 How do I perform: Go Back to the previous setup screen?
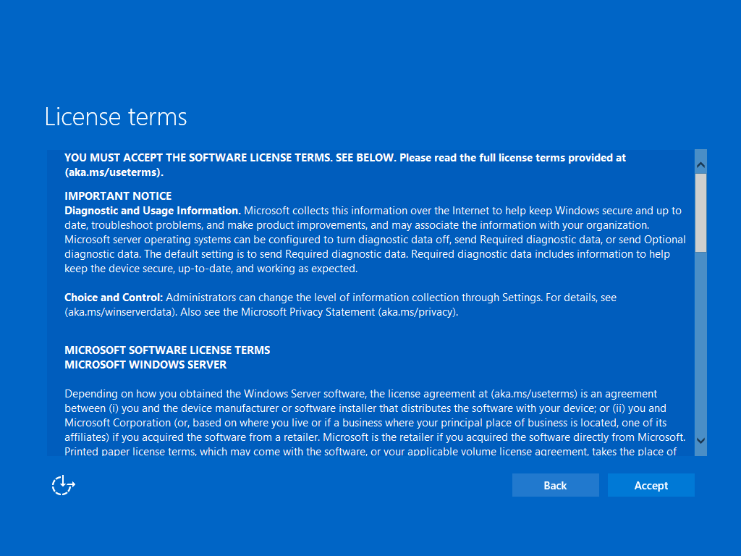[x=555, y=485]
